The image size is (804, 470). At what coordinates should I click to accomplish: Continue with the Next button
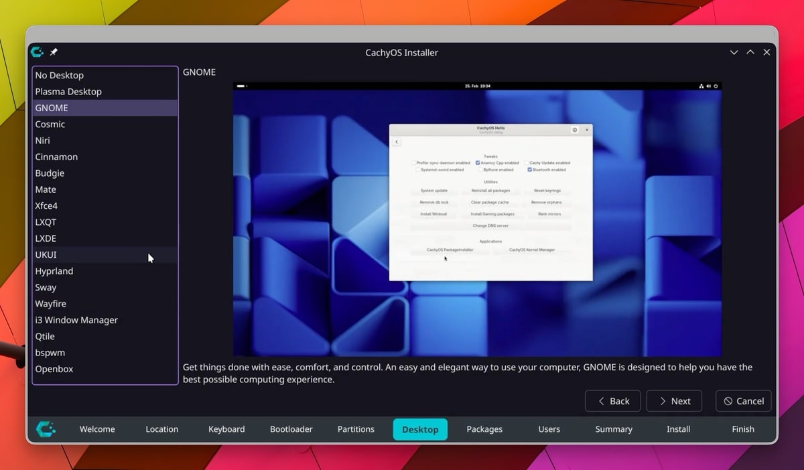[674, 401]
